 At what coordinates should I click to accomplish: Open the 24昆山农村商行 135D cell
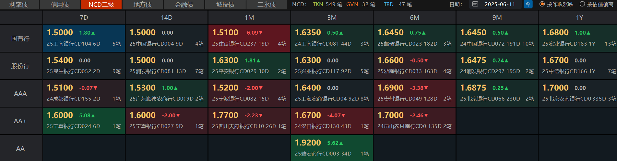click(x=415, y=121)
